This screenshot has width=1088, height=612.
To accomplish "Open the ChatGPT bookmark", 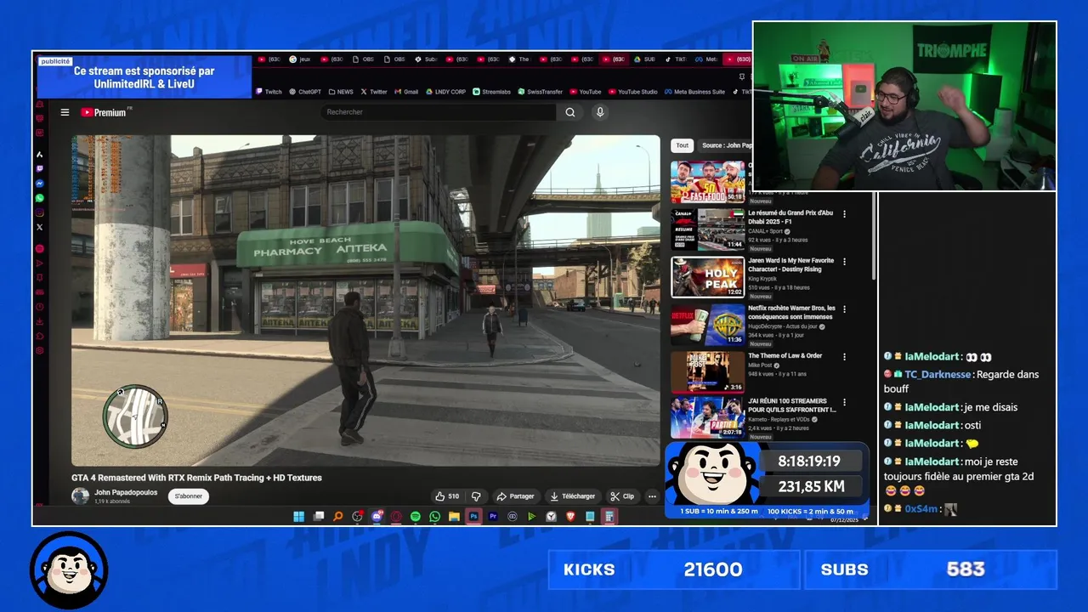I will 305,92.
